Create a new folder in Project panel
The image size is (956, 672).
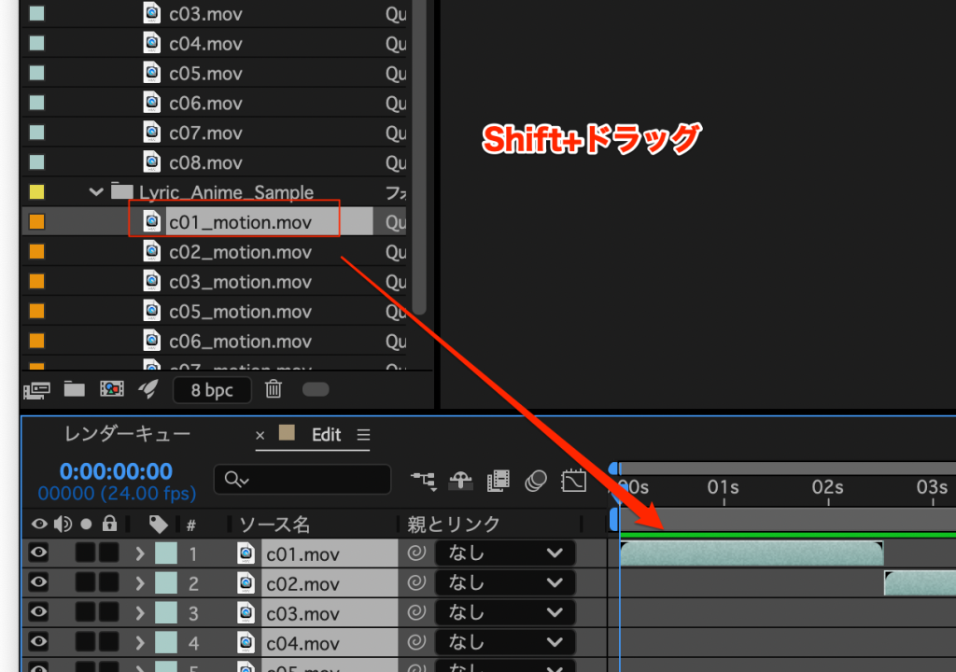(x=74, y=389)
